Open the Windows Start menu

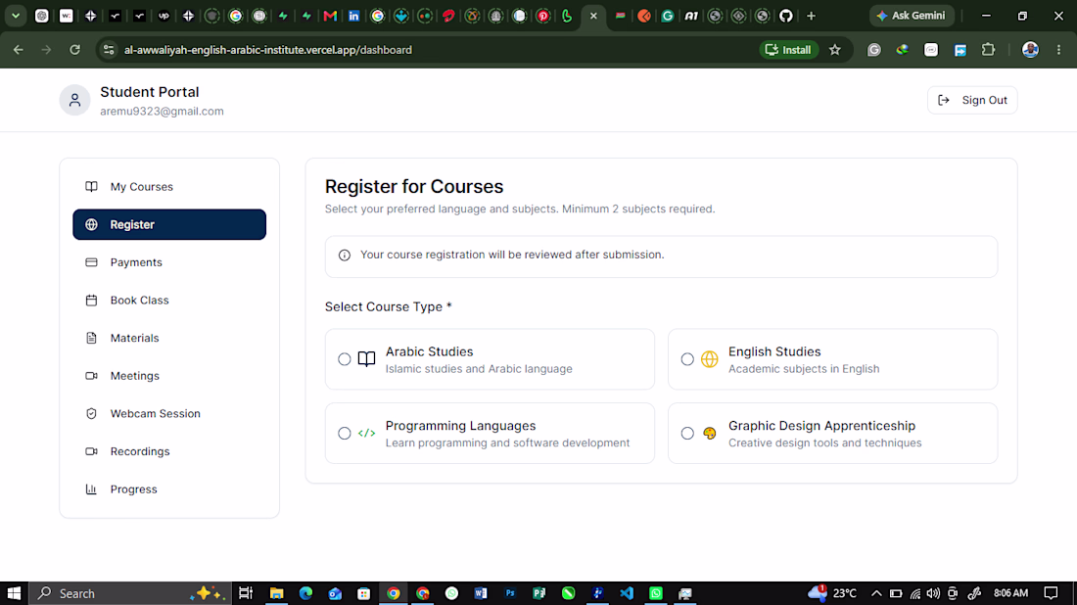(14, 593)
